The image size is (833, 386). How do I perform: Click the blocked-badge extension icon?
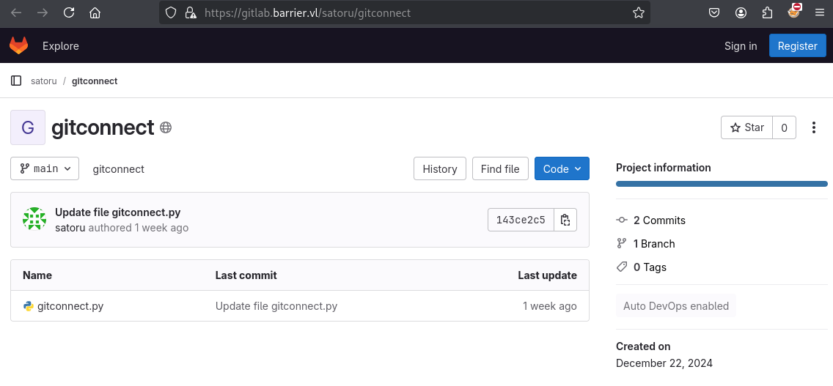pos(793,12)
